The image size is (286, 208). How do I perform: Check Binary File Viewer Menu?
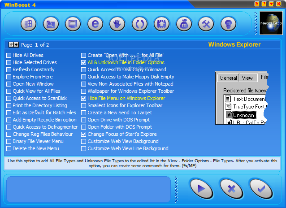click(9, 141)
